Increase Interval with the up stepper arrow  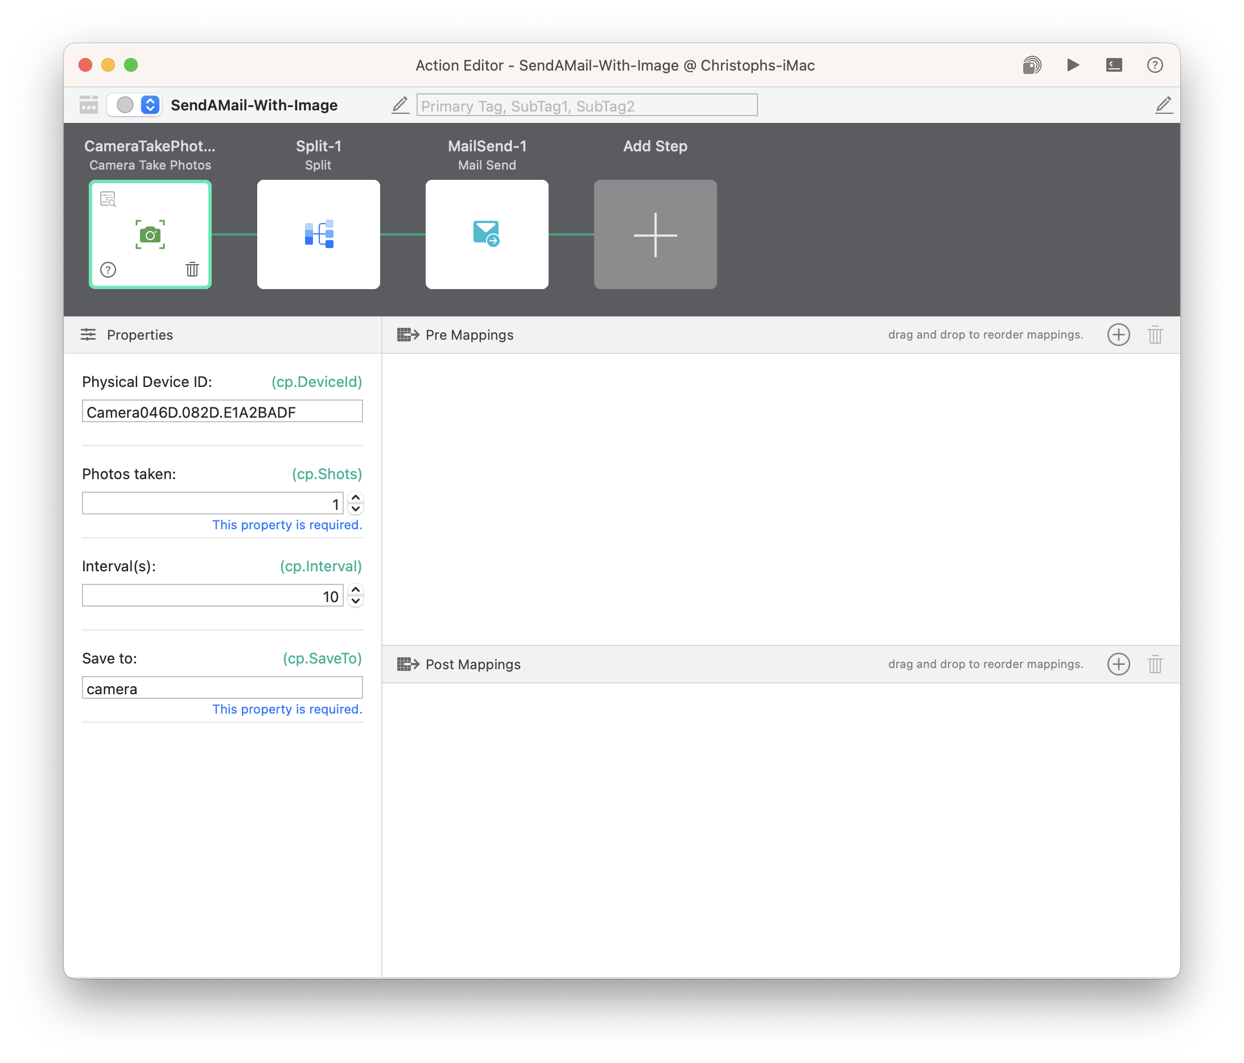pyautogui.click(x=356, y=590)
